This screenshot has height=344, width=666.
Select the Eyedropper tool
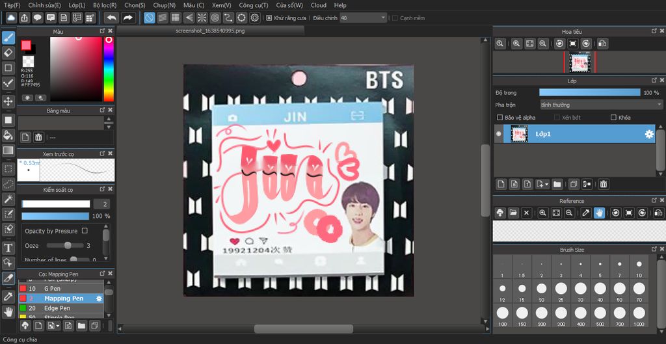pos(8,297)
